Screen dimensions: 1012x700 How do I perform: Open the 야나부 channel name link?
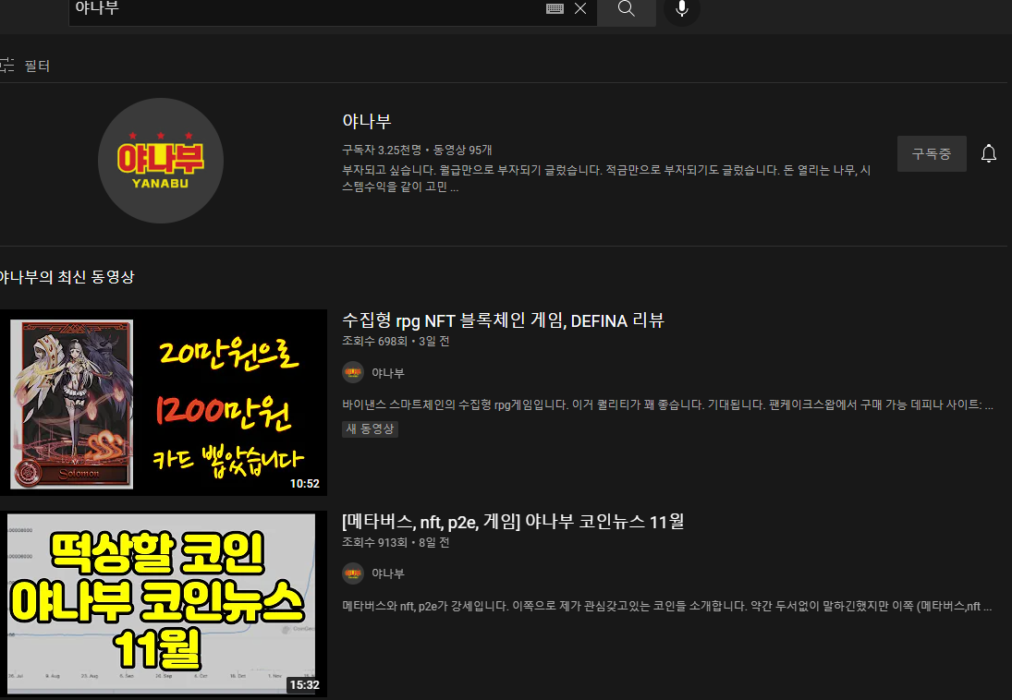[x=367, y=121]
